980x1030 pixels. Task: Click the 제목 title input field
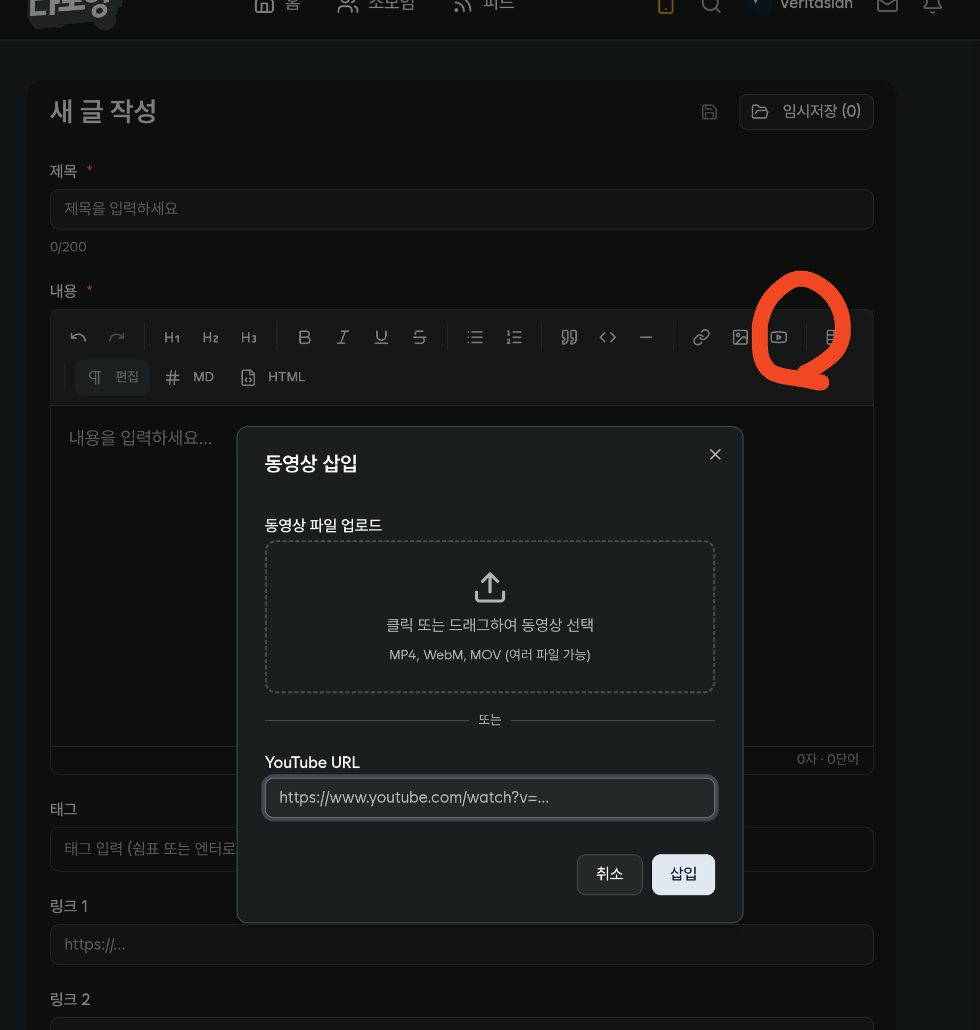click(462, 209)
